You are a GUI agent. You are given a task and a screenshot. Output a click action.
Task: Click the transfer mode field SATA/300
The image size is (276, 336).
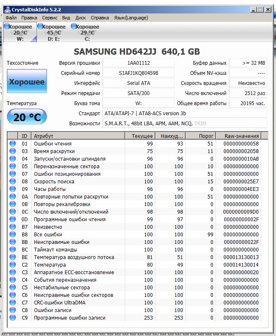point(139,93)
